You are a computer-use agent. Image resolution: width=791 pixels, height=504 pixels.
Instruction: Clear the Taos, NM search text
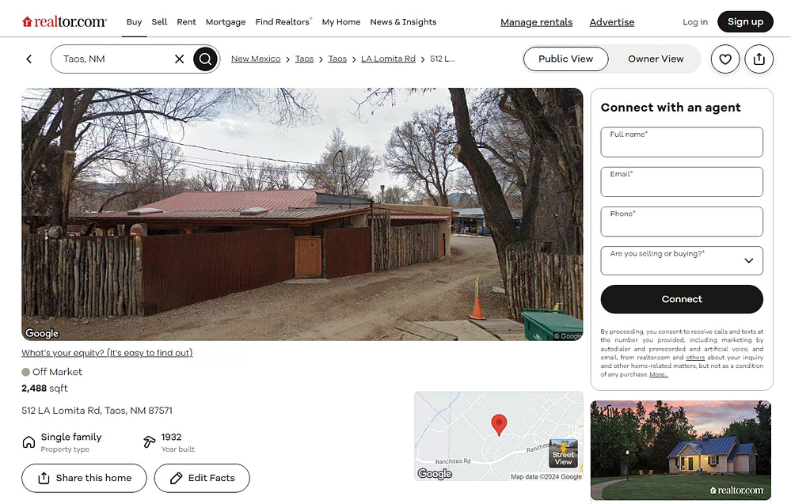click(x=179, y=59)
